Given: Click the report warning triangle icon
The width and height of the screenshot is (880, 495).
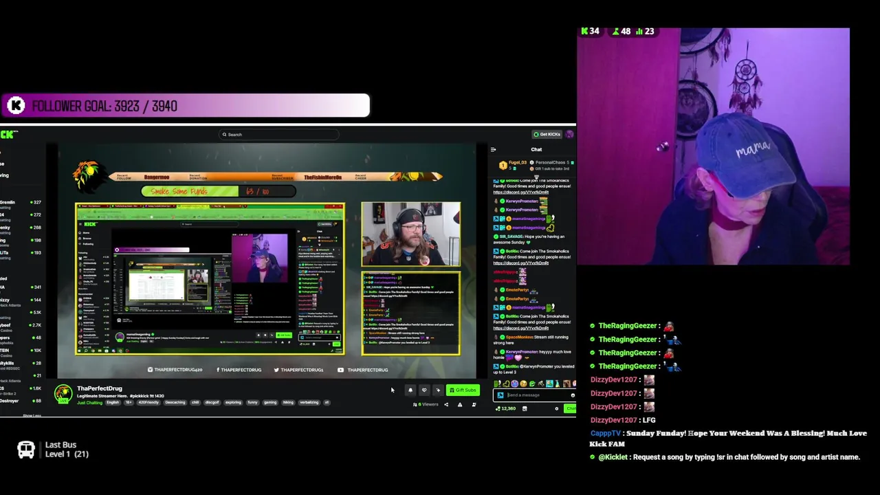Looking at the screenshot, I should tap(460, 404).
